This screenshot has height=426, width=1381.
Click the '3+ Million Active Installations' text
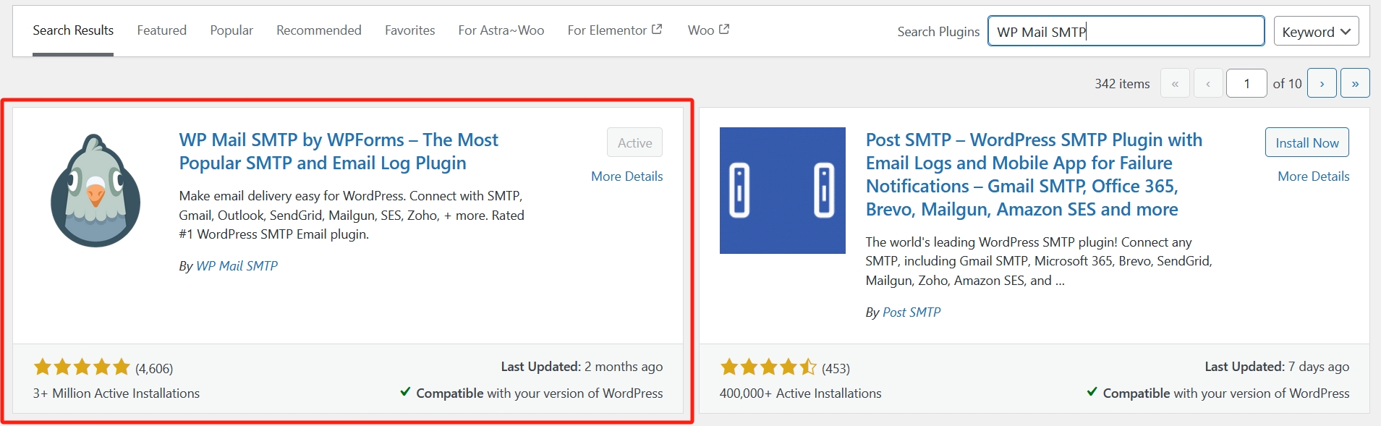click(x=116, y=393)
